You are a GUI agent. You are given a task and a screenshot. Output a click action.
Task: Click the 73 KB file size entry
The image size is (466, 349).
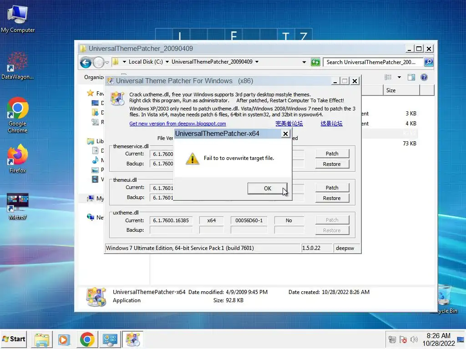tap(410, 143)
